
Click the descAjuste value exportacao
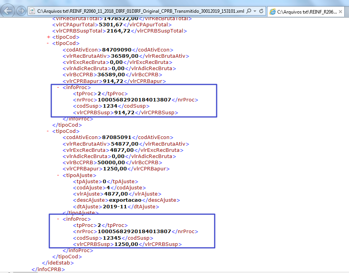point(125,200)
